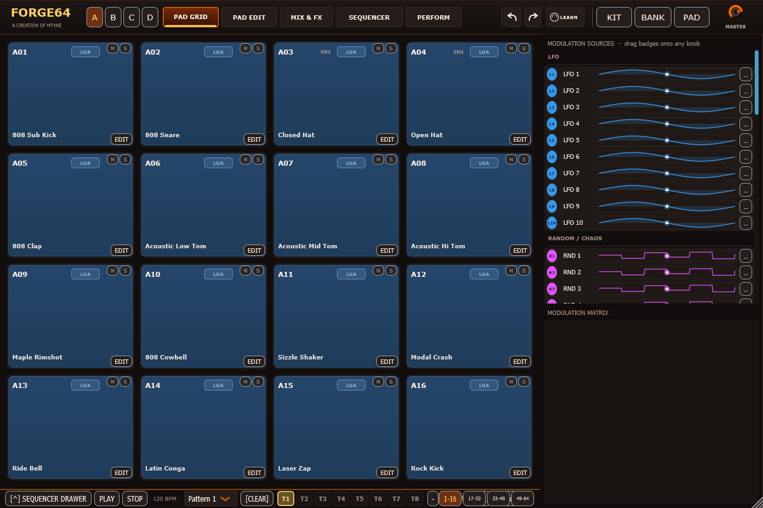Image resolution: width=763 pixels, height=508 pixels.
Task: Open the KIT menu
Action: pos(614,17)
